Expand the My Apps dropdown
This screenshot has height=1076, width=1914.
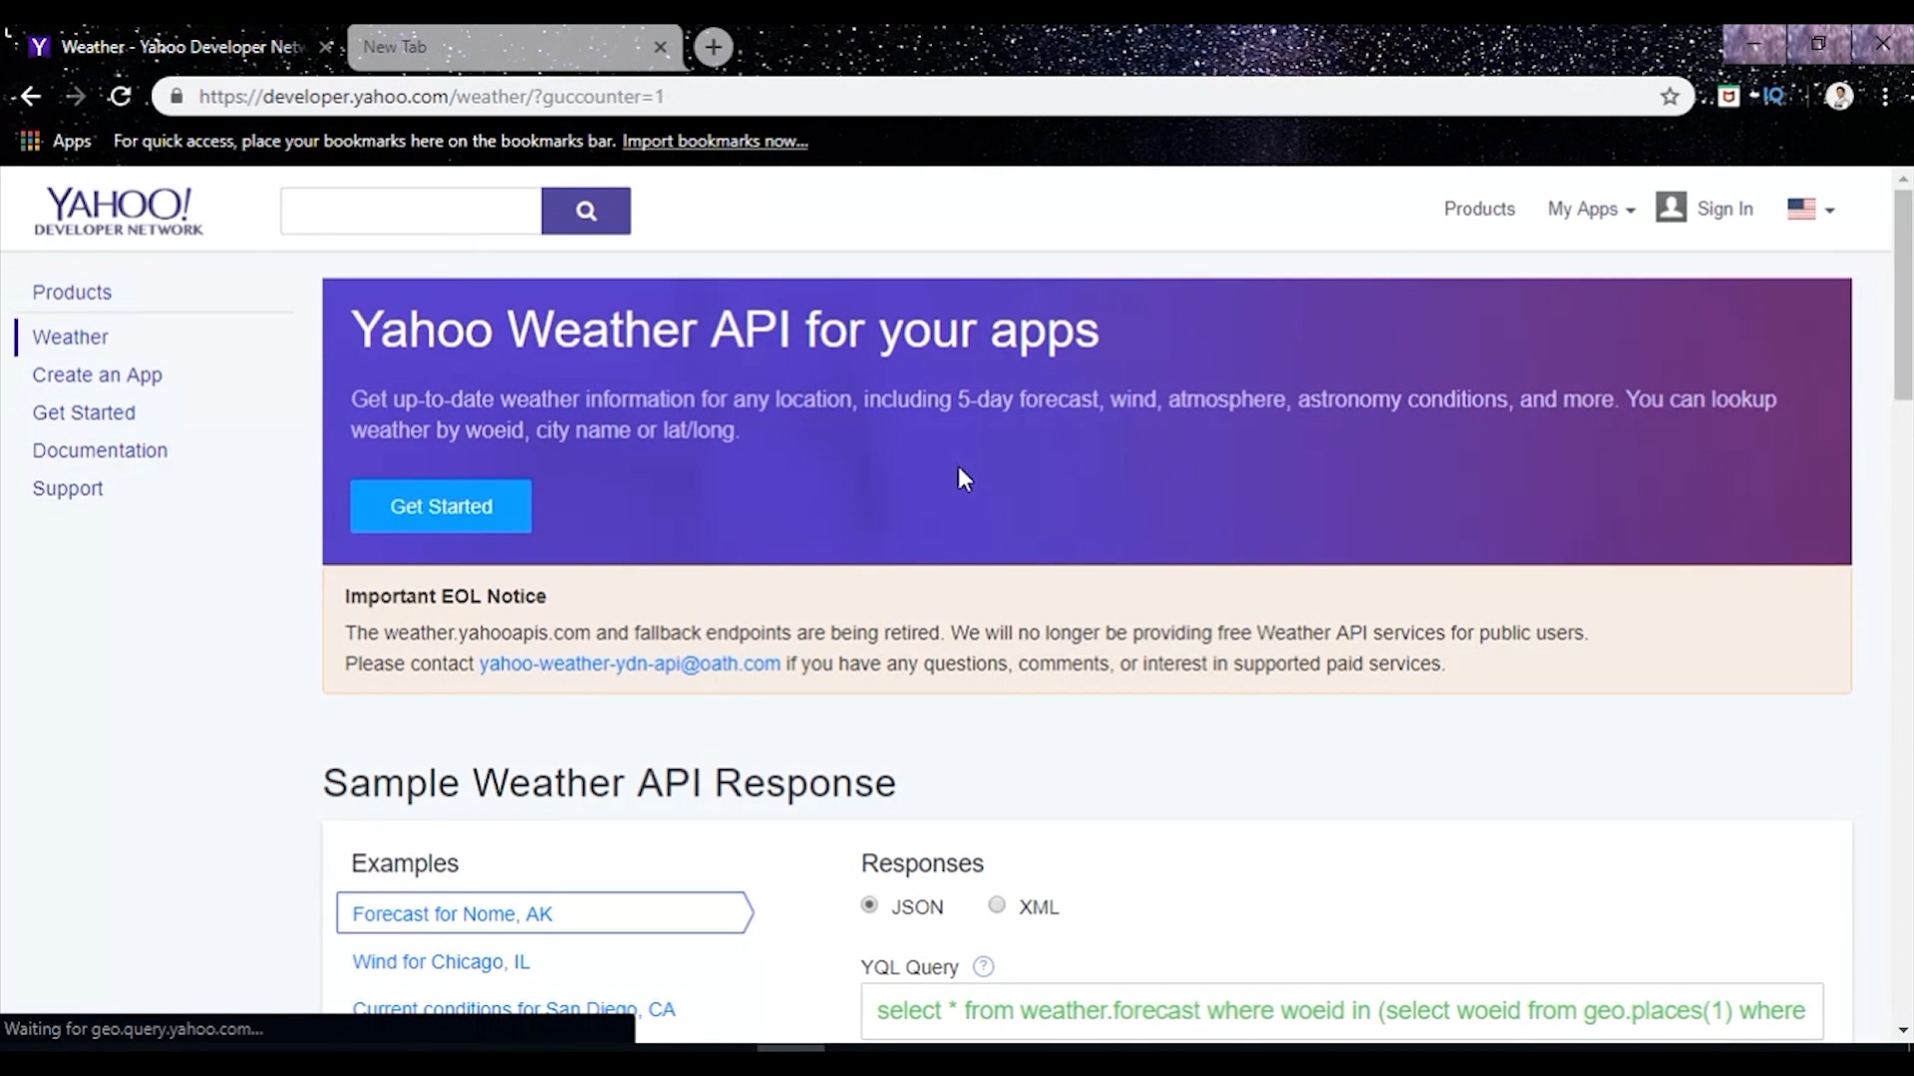[x=1591, y=209]
